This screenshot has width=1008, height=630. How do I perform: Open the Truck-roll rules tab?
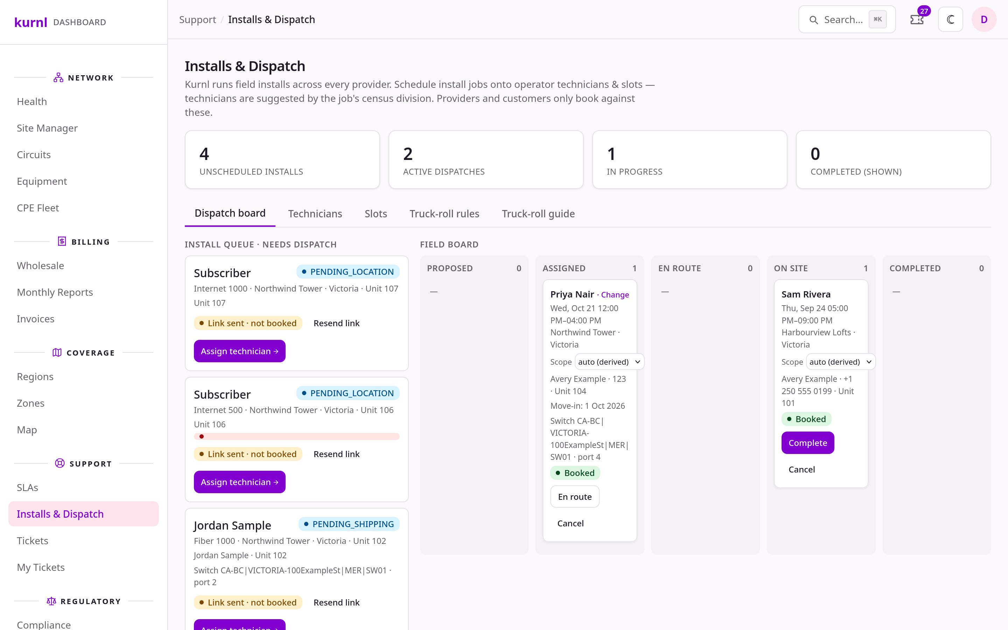(x=444, y=213)
